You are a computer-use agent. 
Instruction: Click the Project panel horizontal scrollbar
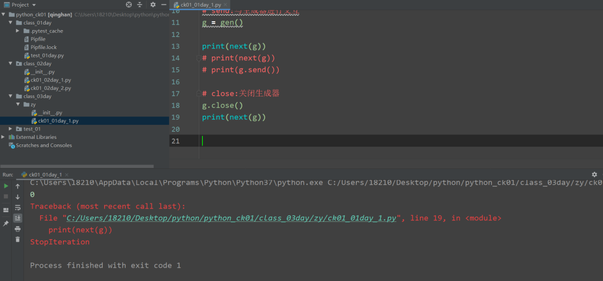(77, 167)
